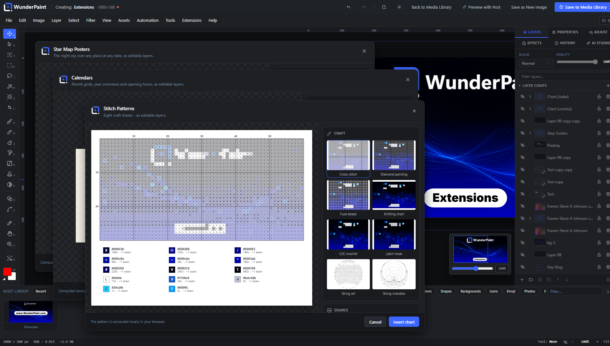Select the Crop tool in left toolbar

[10, 108]
